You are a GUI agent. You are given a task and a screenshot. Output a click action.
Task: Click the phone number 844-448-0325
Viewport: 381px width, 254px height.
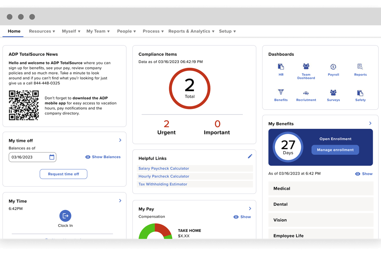point(47,83)
